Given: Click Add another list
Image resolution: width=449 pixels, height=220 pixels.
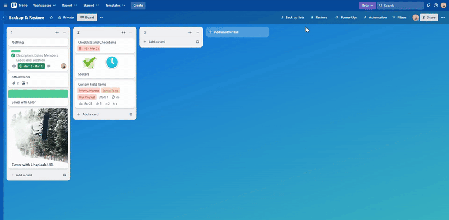Looking at the screenshot, I should pyautogui.click(x=237, y=32).
